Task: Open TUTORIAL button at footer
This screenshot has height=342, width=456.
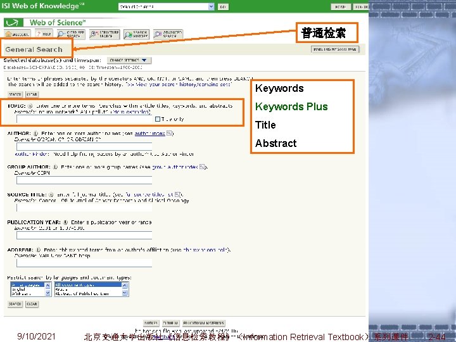Action: click(170, 323)
